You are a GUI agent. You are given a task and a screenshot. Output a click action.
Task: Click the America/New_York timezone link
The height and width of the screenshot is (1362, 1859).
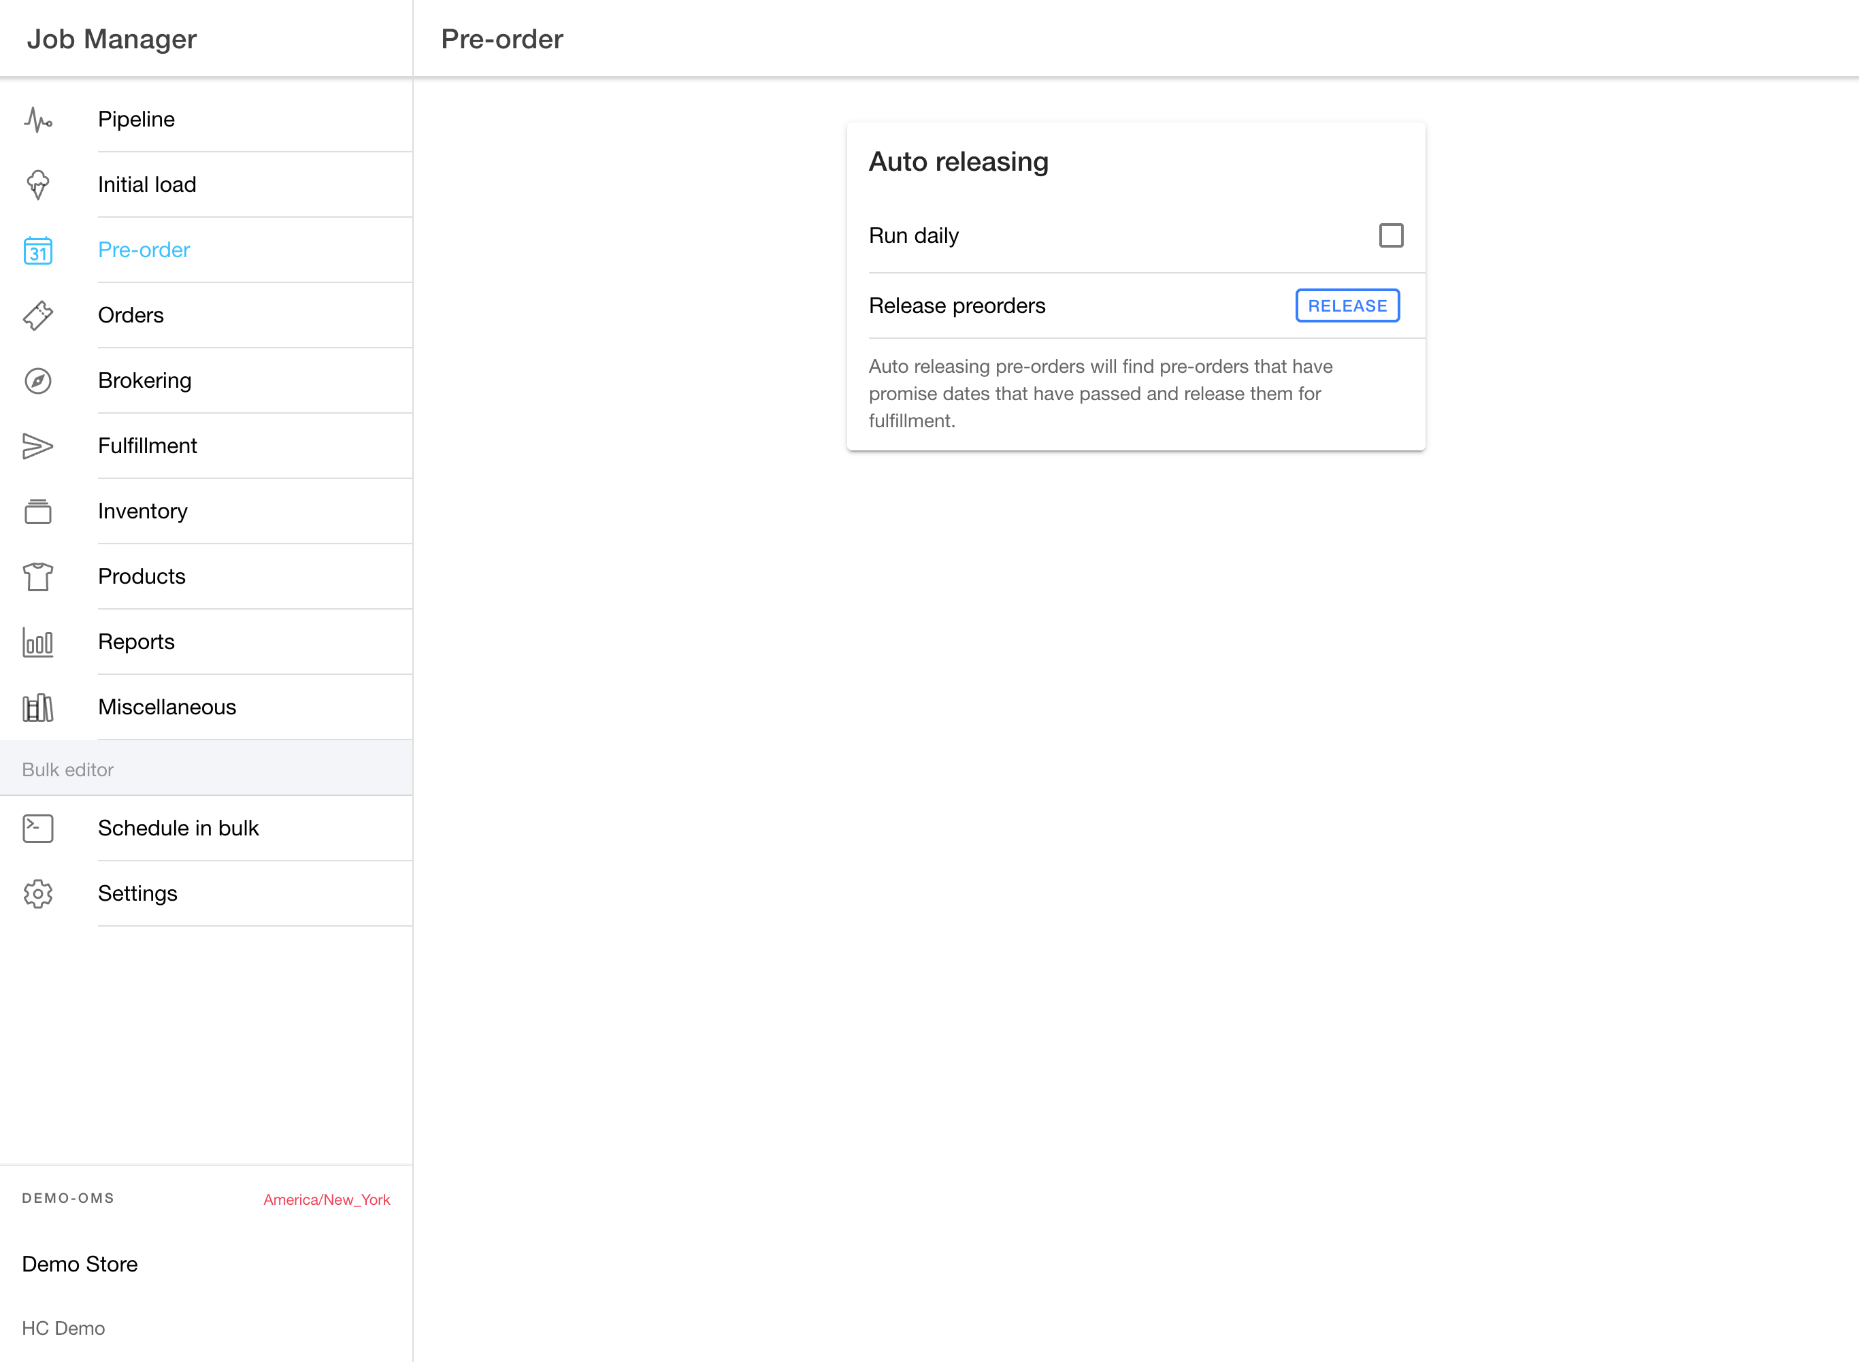pyautogui.click(x=327, y=1199)
